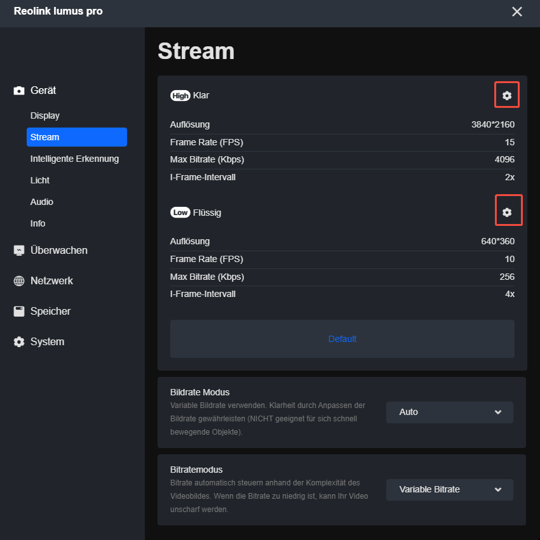Expand the Gerät section label

pyautogui.click(x=43, y=90)
